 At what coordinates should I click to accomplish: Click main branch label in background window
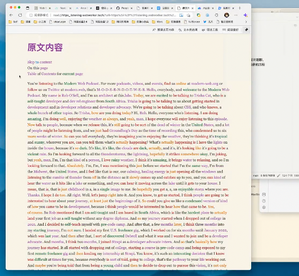[x=255, y=176]
